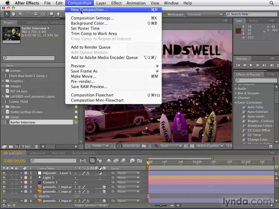Play preview in Preview panel
The image size is (279, 209).
[x=251, y=65]
